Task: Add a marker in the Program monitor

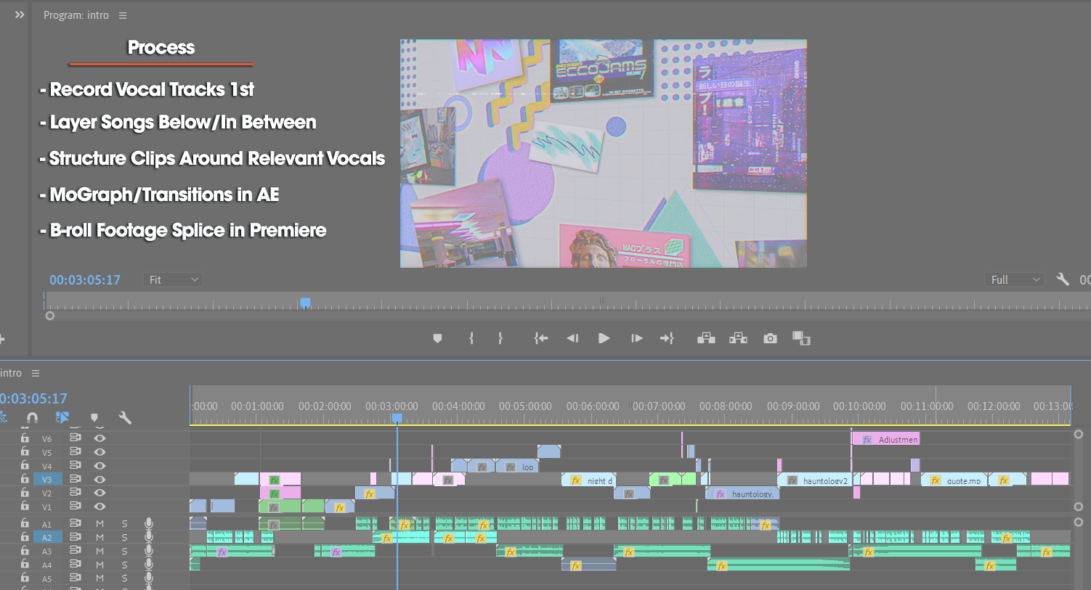Action: tap(437, 338)
